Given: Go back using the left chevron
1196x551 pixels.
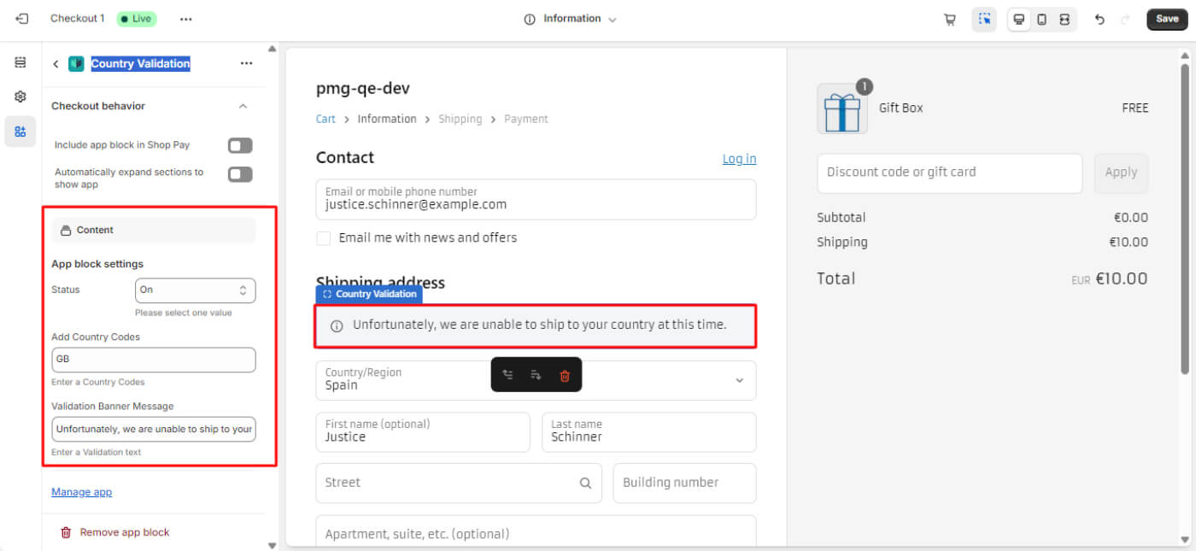Looking at the screenshot, I should pos(56,64).
